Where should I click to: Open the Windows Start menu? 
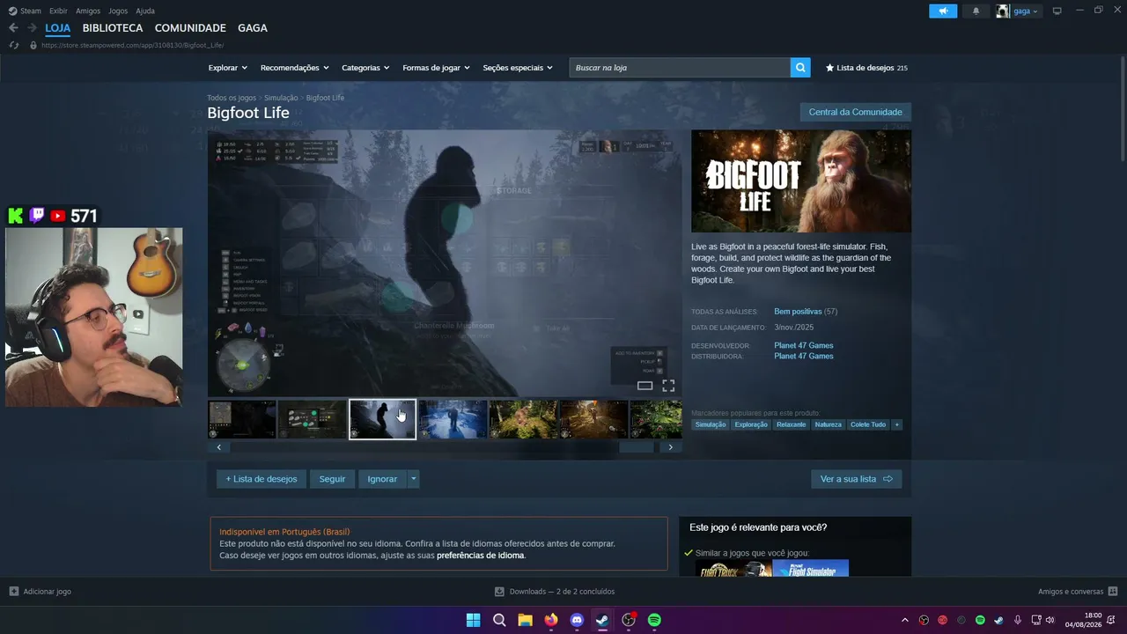(x=473, y=620)
